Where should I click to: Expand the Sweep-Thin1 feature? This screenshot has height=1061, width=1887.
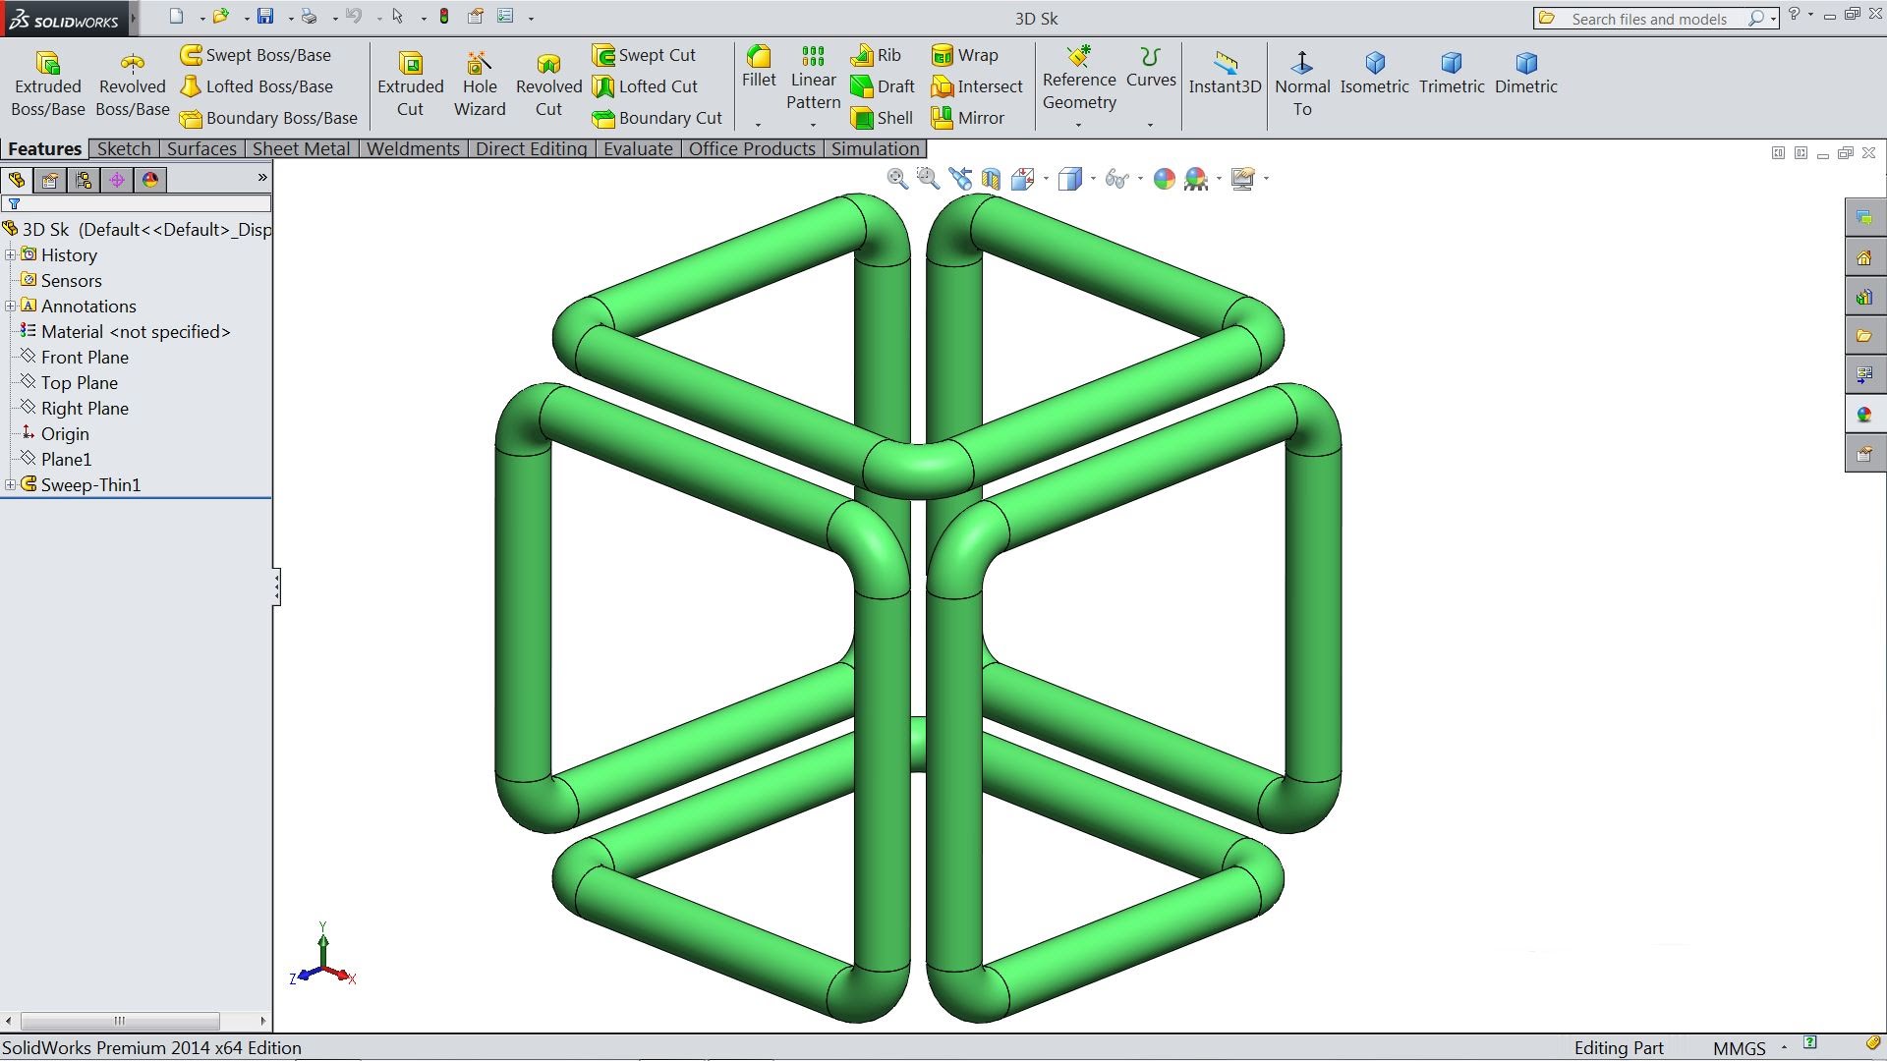[x=10, y=484]
